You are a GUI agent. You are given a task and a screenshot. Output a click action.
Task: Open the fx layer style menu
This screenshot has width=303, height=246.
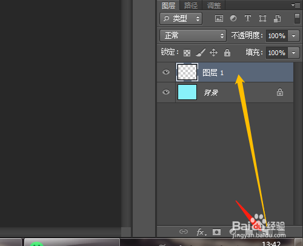coord(201,232)
